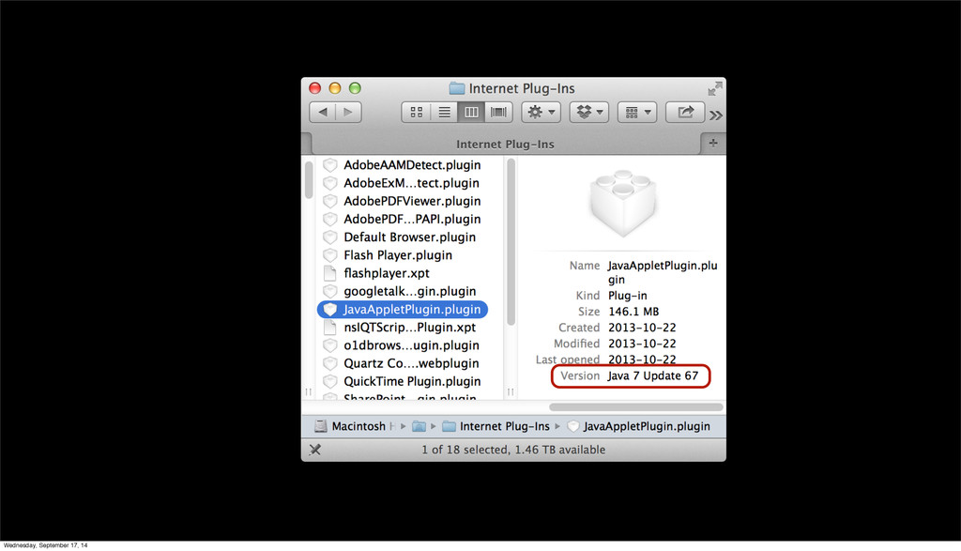This screenshot has width=961, height=551.
Task: Click the flashplayer.xpt document icon
Action: tap(330, 273)
